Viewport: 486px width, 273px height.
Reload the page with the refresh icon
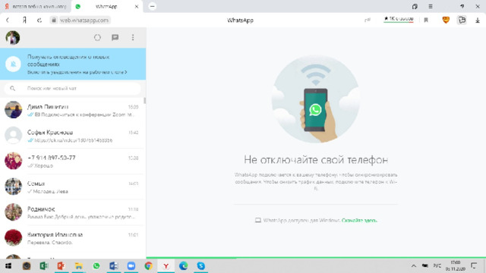coord(39,20)
